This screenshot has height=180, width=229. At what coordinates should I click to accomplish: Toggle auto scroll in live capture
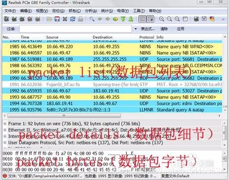(x=150, y=19)
